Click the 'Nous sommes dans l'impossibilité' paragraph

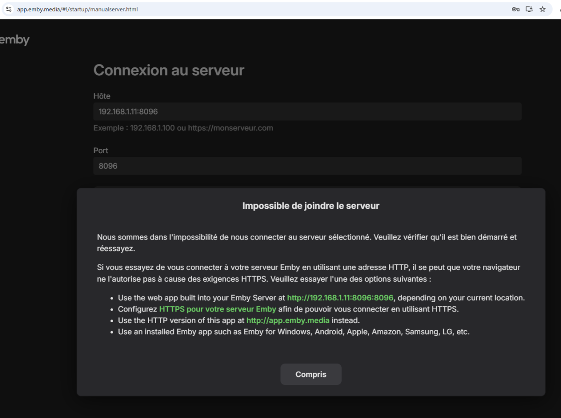(307, 243)
